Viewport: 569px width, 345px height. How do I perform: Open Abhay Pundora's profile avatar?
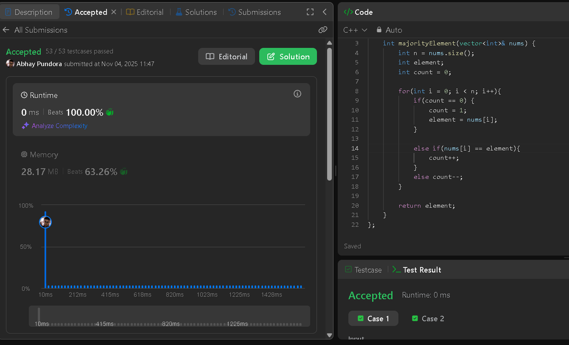click(x=10, y=64)
